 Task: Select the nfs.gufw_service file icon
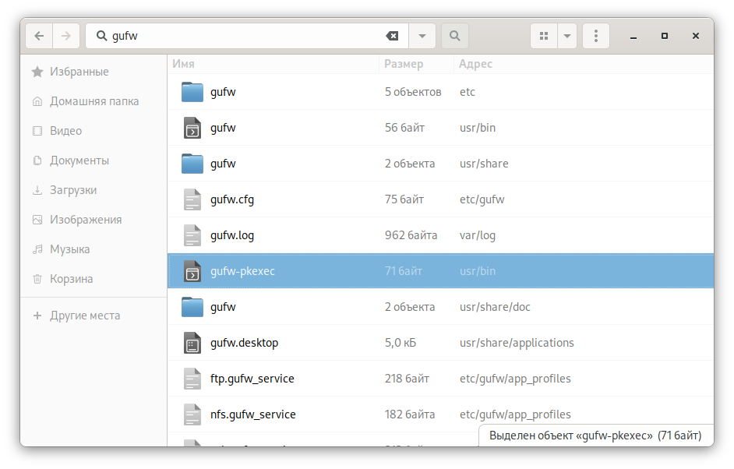(192, 414)
